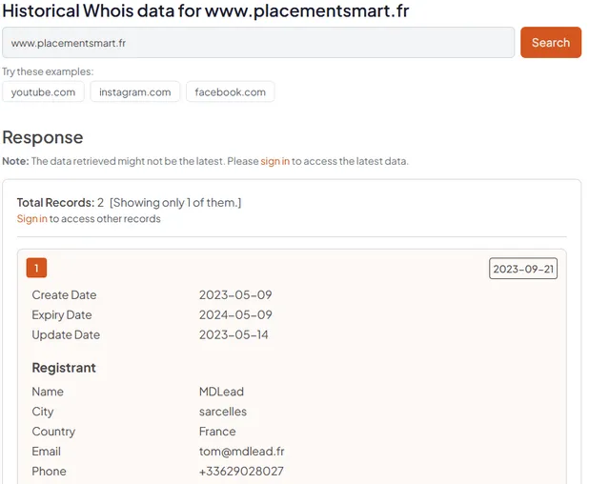This screenshot has width=589, height=484.
Task: Click the email tom@mdlead.fr
Action: (x=242, y=452)
